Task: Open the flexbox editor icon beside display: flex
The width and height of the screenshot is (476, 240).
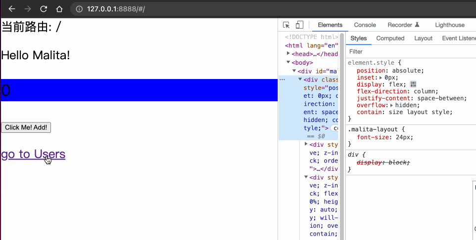Action: 413,84
